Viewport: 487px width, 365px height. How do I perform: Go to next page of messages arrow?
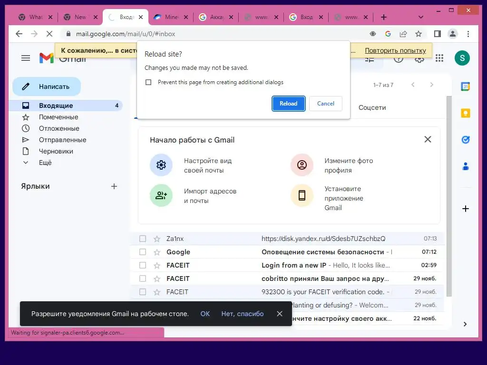[x=431, y=85]
